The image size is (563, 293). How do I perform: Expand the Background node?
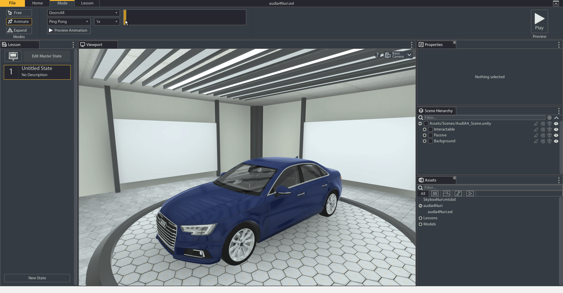[425, 141]
